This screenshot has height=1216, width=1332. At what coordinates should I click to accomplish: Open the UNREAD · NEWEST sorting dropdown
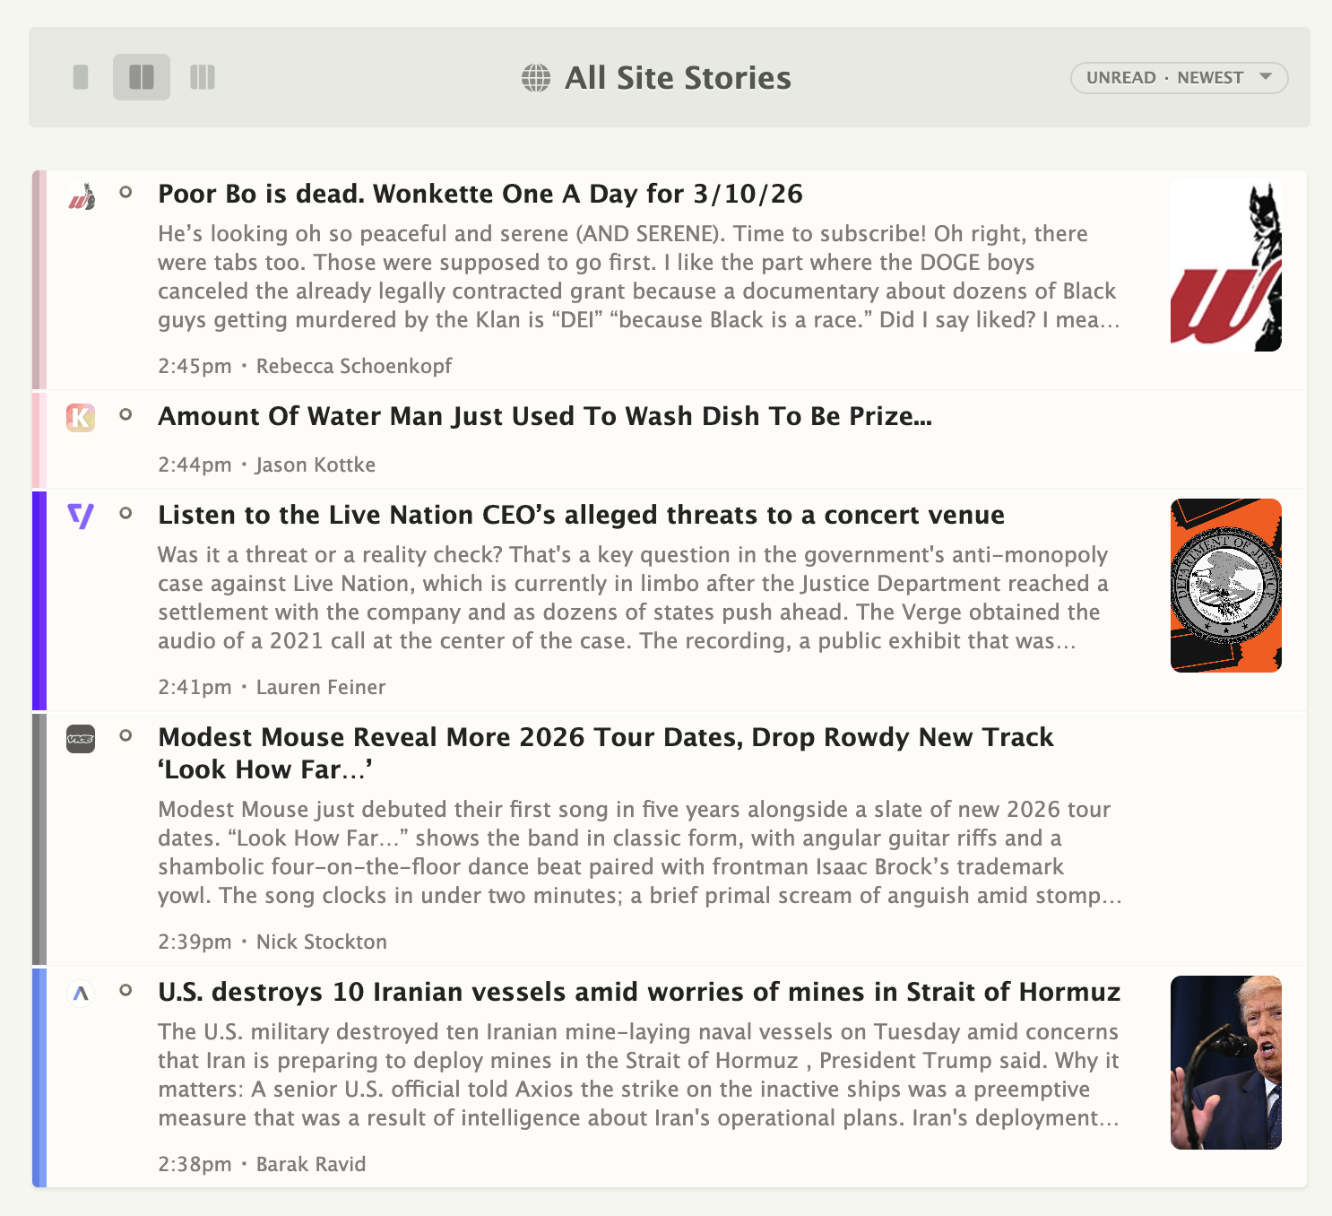(1177, 78)
